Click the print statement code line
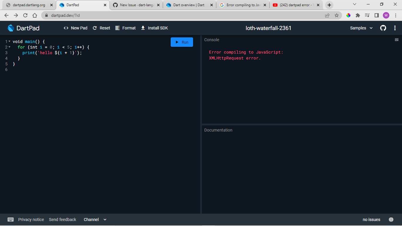The height and width of the screenshot is (226, 402). tap(52, 53)
